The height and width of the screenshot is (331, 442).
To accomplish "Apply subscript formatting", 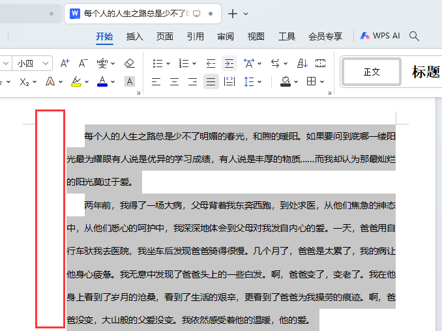I will pos(24,82).
